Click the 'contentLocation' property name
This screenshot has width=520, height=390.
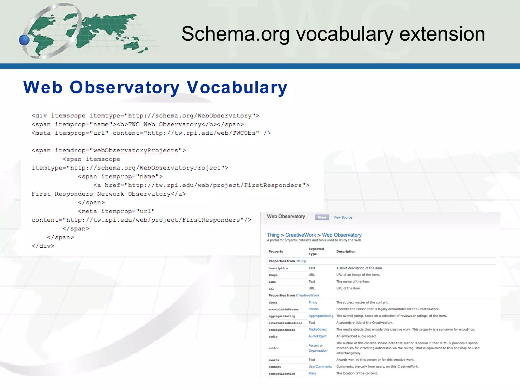tap(282, 373)
